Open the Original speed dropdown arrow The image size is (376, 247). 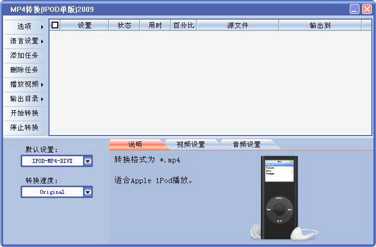[x=88, y=192]
